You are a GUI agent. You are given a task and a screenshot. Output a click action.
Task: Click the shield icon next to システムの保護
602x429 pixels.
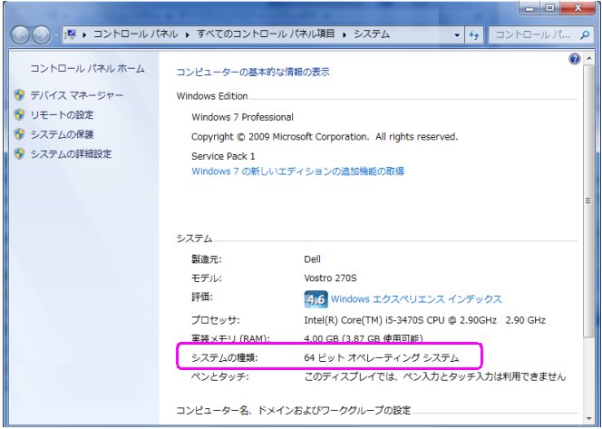(x=19, y=134)
